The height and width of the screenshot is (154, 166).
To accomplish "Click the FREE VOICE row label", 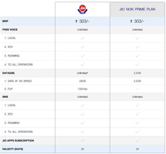I will [x=10, y=30].
